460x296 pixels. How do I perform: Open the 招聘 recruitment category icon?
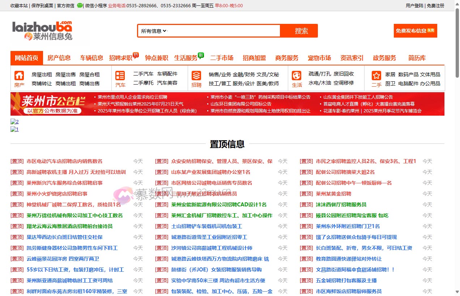point(197,76)
